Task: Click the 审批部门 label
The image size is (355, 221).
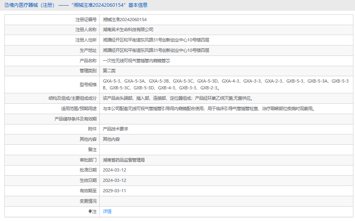Action: (x=88, y=160)
